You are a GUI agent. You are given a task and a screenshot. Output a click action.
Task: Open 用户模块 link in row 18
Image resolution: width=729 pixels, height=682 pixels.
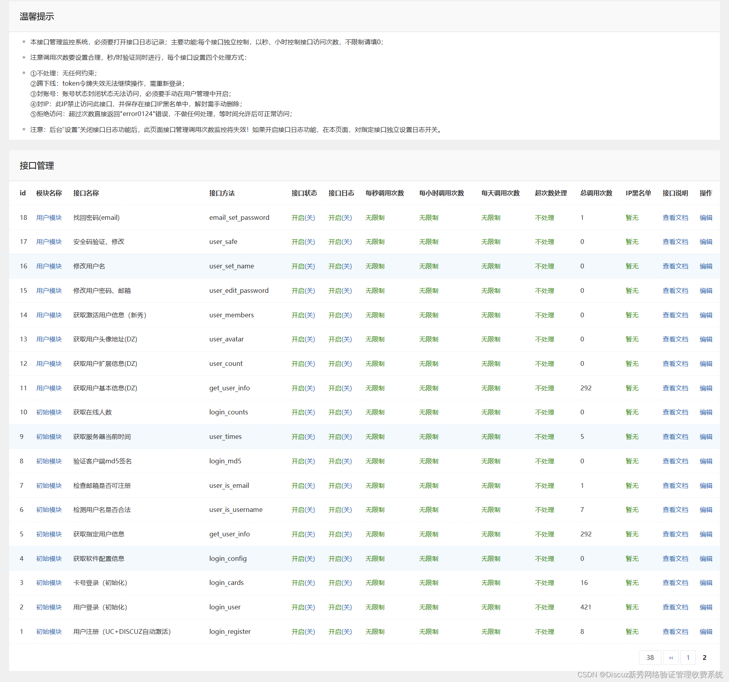tap(49, 217)
